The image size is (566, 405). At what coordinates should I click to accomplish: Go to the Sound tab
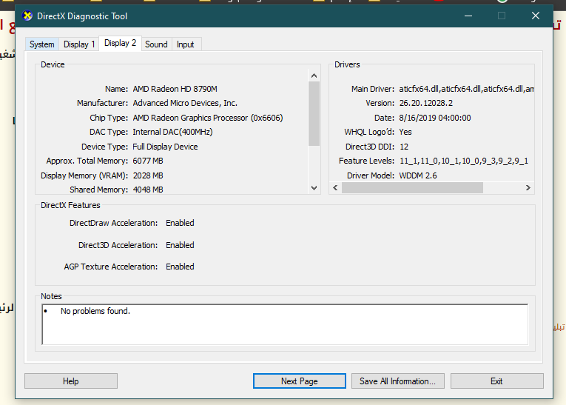(156, 44)
